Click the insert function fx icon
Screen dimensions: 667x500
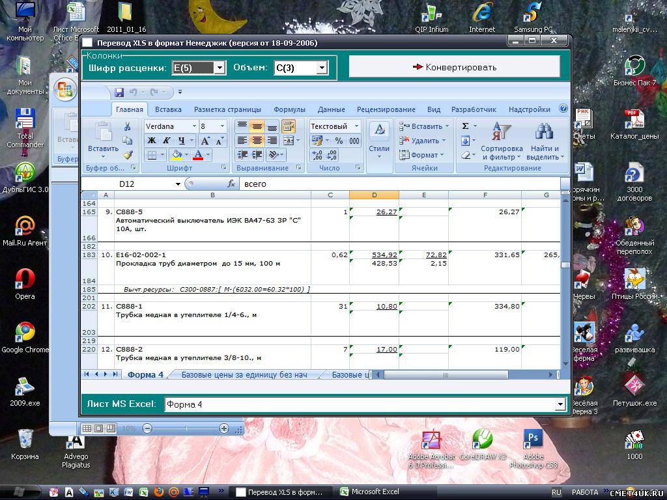point(231,184)
